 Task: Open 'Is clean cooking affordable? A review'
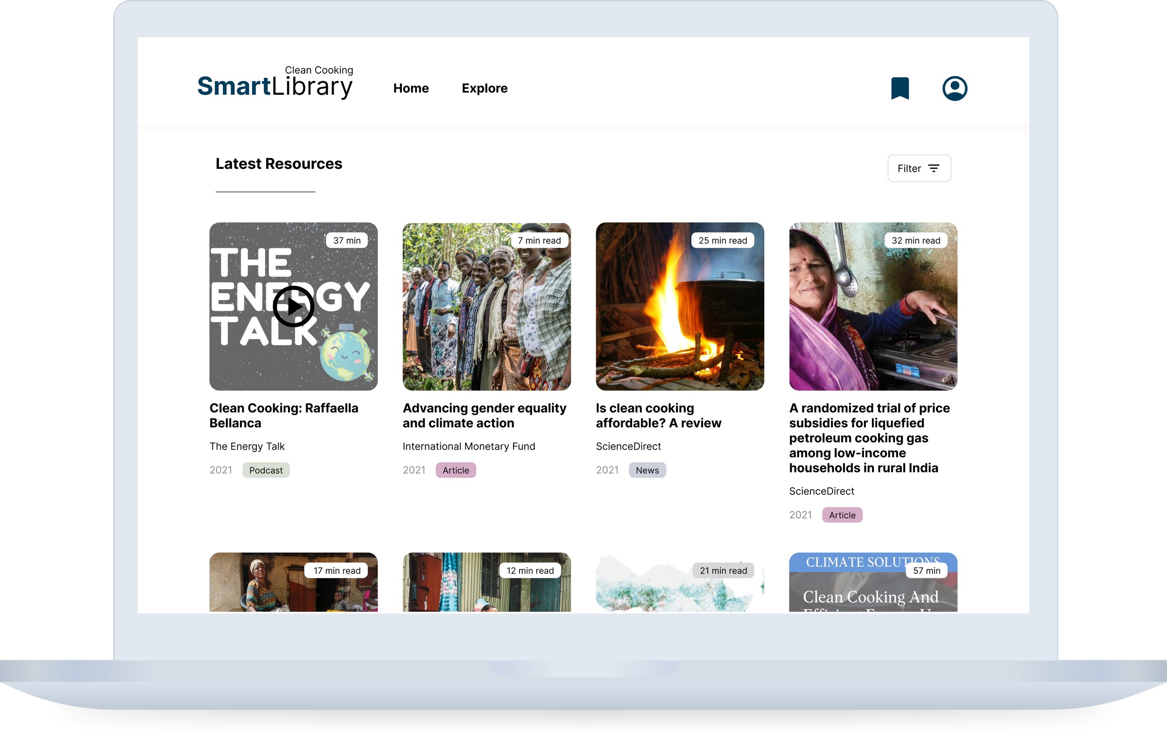tap(658, 416)
